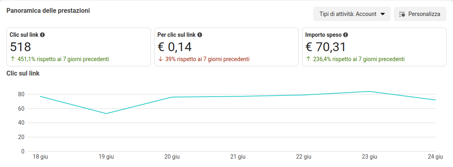Click the 23 giu peak on line chart
The width and height of the screenshot is (453, 167).
click(370, 91)
